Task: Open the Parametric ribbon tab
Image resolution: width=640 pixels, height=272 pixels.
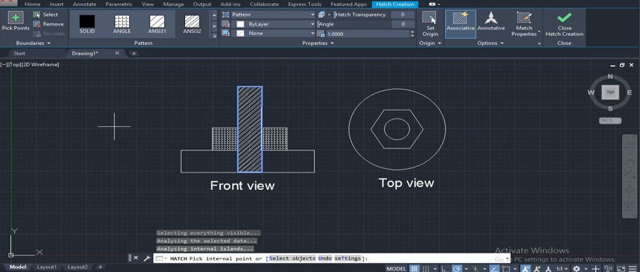Action: pyautogui.click(x=119, y=5)
